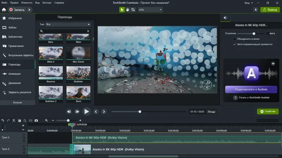Screen dimensions: 282x158
Task: Select the Bubbles transition thumbnail
Action: (78, 74)
